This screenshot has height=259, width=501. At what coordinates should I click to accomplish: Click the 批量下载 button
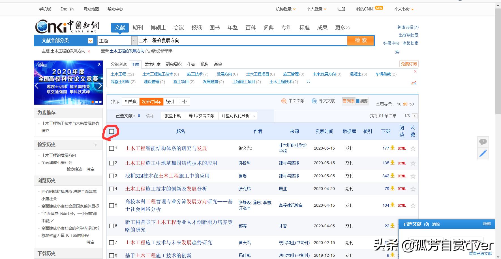173,116
